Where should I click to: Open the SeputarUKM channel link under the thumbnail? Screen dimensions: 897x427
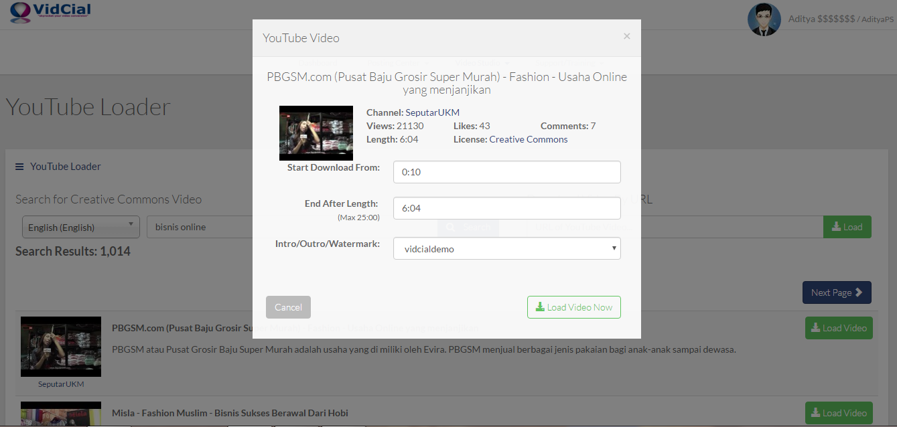pyautogui.click(x=61, y=384)
